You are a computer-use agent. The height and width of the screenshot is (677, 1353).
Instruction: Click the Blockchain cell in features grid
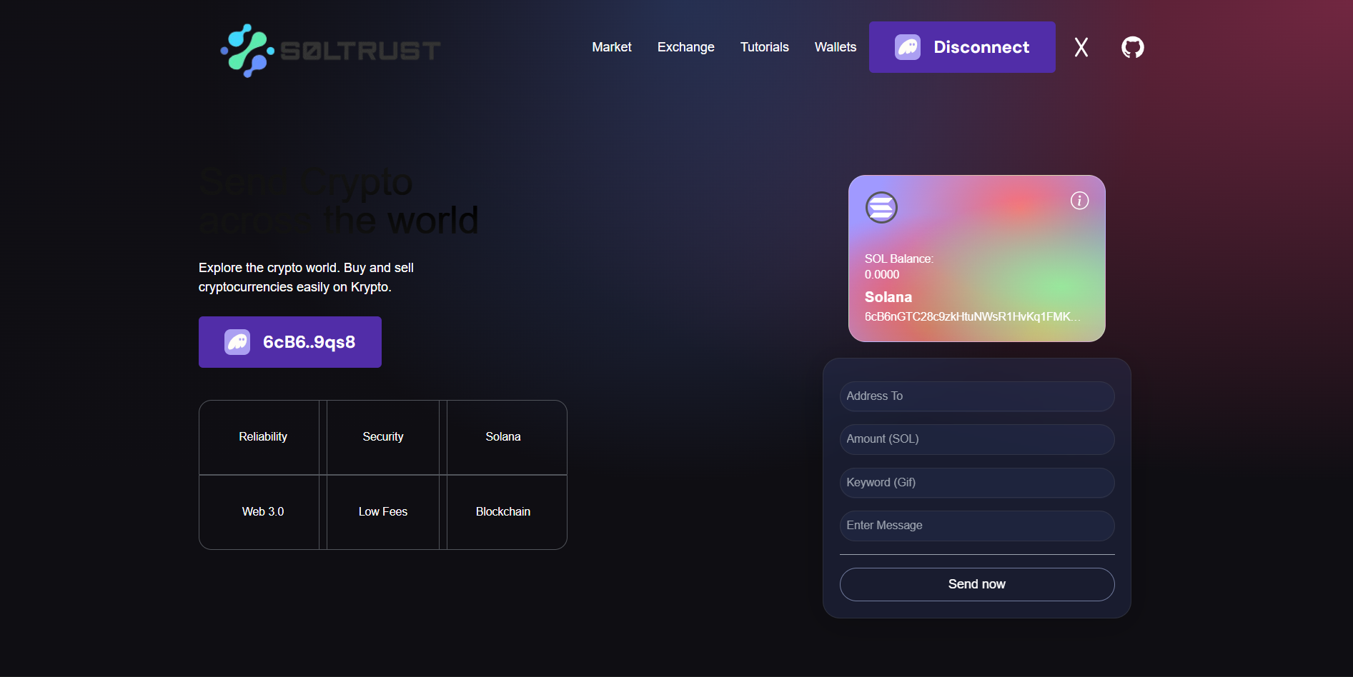pyautogui.click(x=503, y=511)
